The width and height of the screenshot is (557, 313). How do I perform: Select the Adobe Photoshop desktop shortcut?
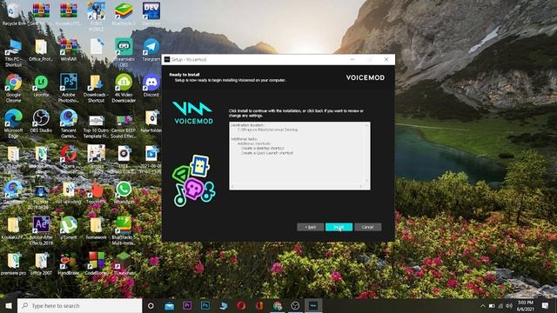[x=69, y=88]
